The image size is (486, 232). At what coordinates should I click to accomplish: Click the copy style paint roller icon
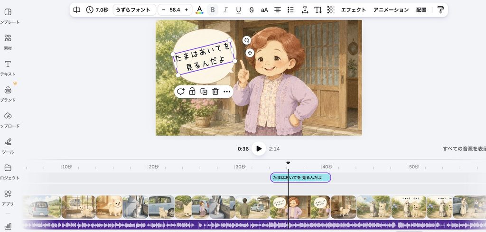click(440, 10)
